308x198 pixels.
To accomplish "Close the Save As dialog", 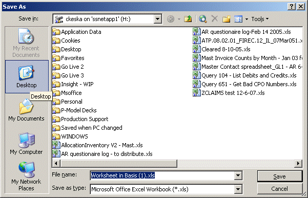I will (301, 7).
